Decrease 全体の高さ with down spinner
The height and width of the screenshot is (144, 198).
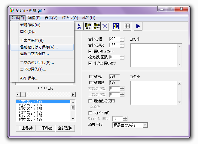[122, 46]
